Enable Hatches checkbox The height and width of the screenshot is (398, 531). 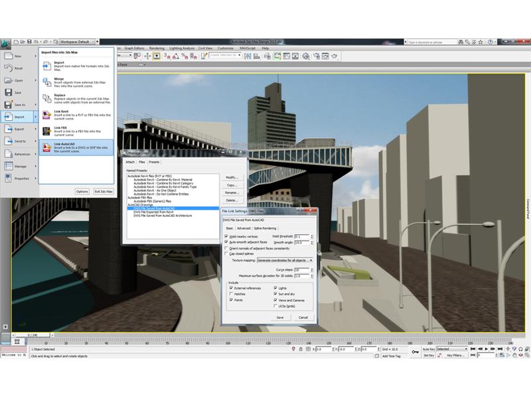pos(231,294)
